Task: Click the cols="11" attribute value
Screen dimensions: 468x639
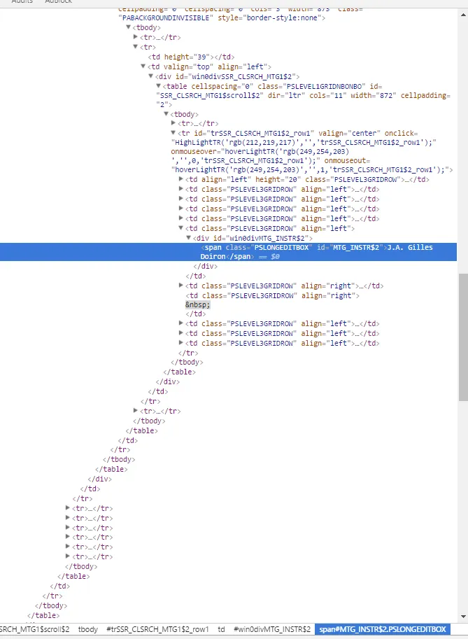Action: pyautogui.click(x=337, y=96)
